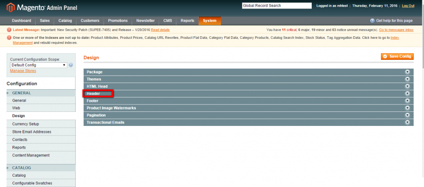Screen dimensions: 424x187
Task: Click the Latest Message warning icon
Action: tap(9, 30)
